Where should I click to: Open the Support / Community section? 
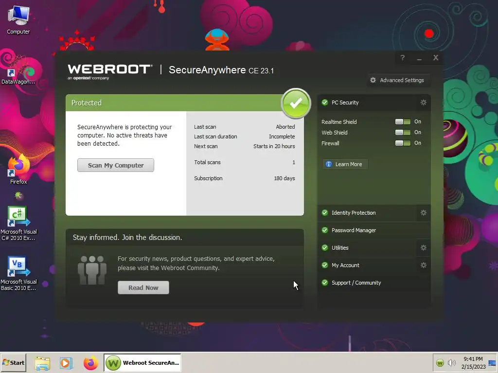[374, 283]
